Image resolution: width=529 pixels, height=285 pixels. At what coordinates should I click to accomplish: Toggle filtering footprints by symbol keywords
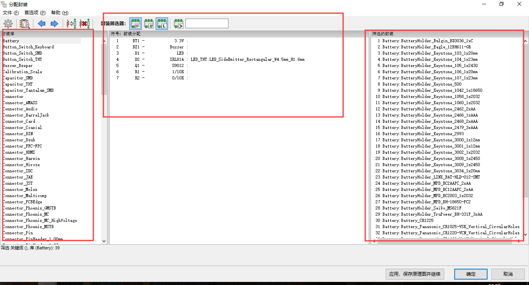click(135, 23)
